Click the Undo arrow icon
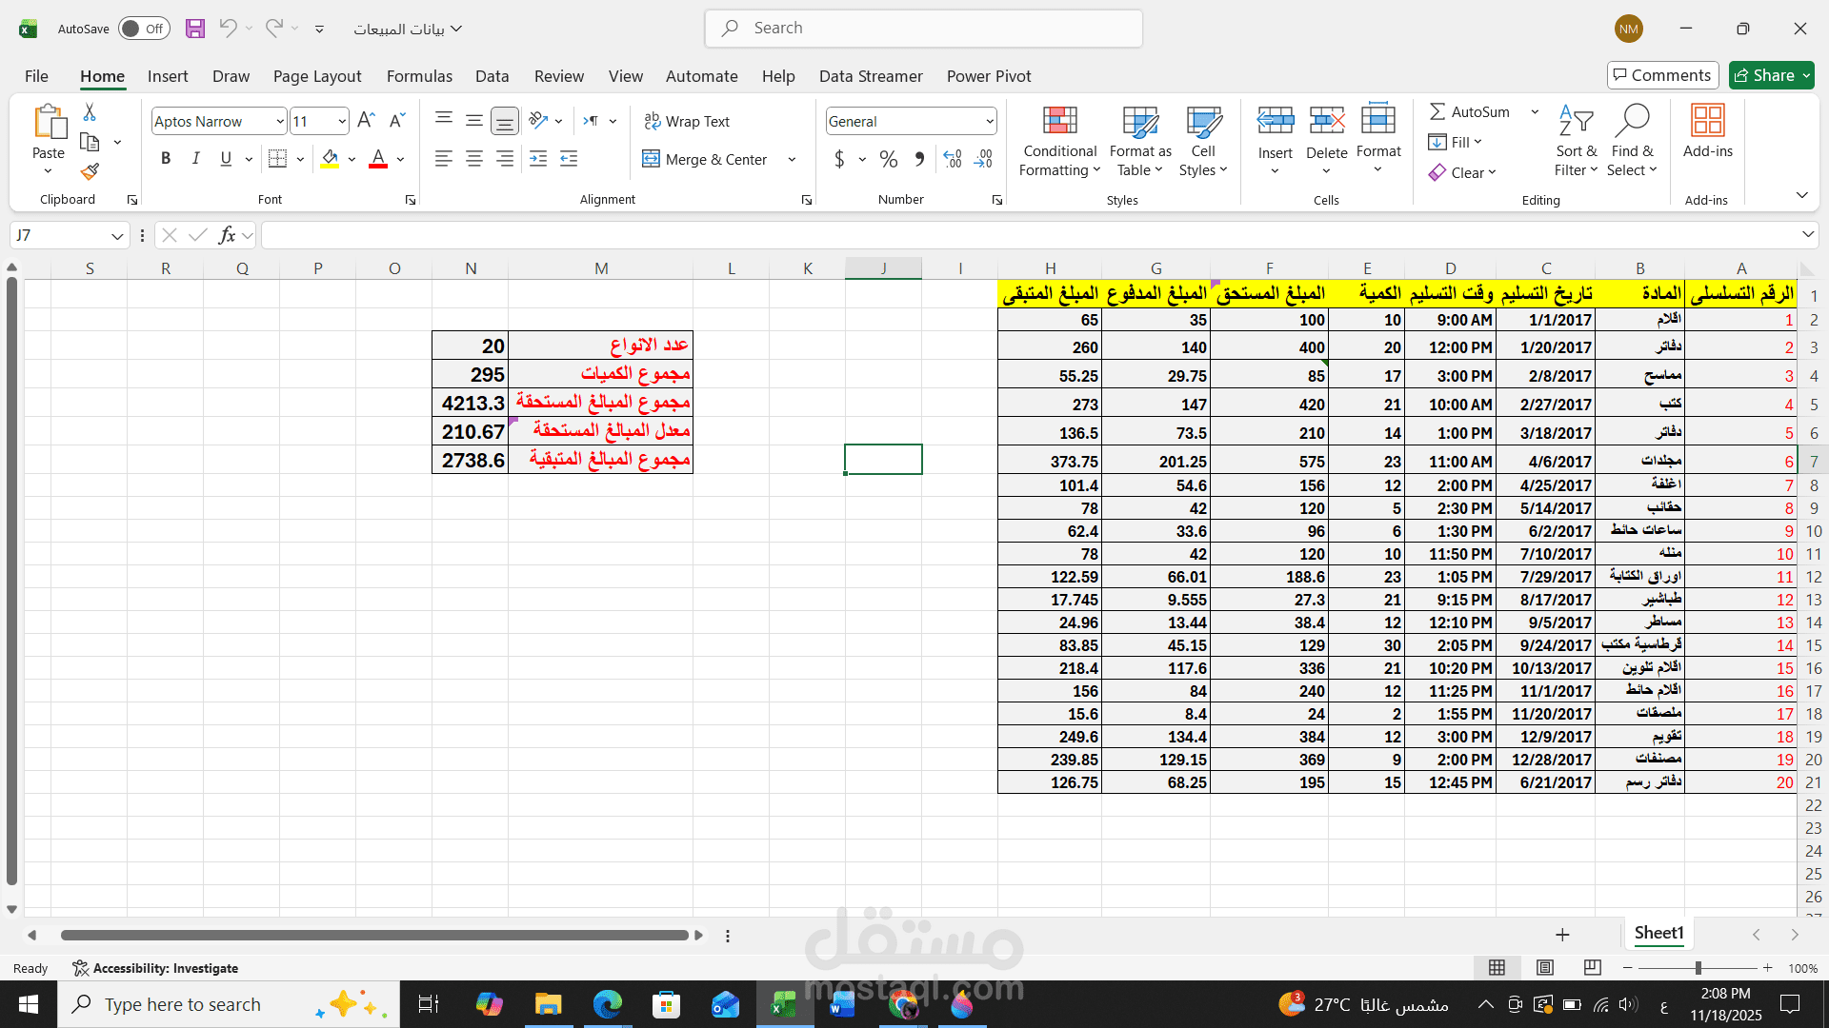The width and height of the screenshot is (1829, 1028). tap(228, 29)
